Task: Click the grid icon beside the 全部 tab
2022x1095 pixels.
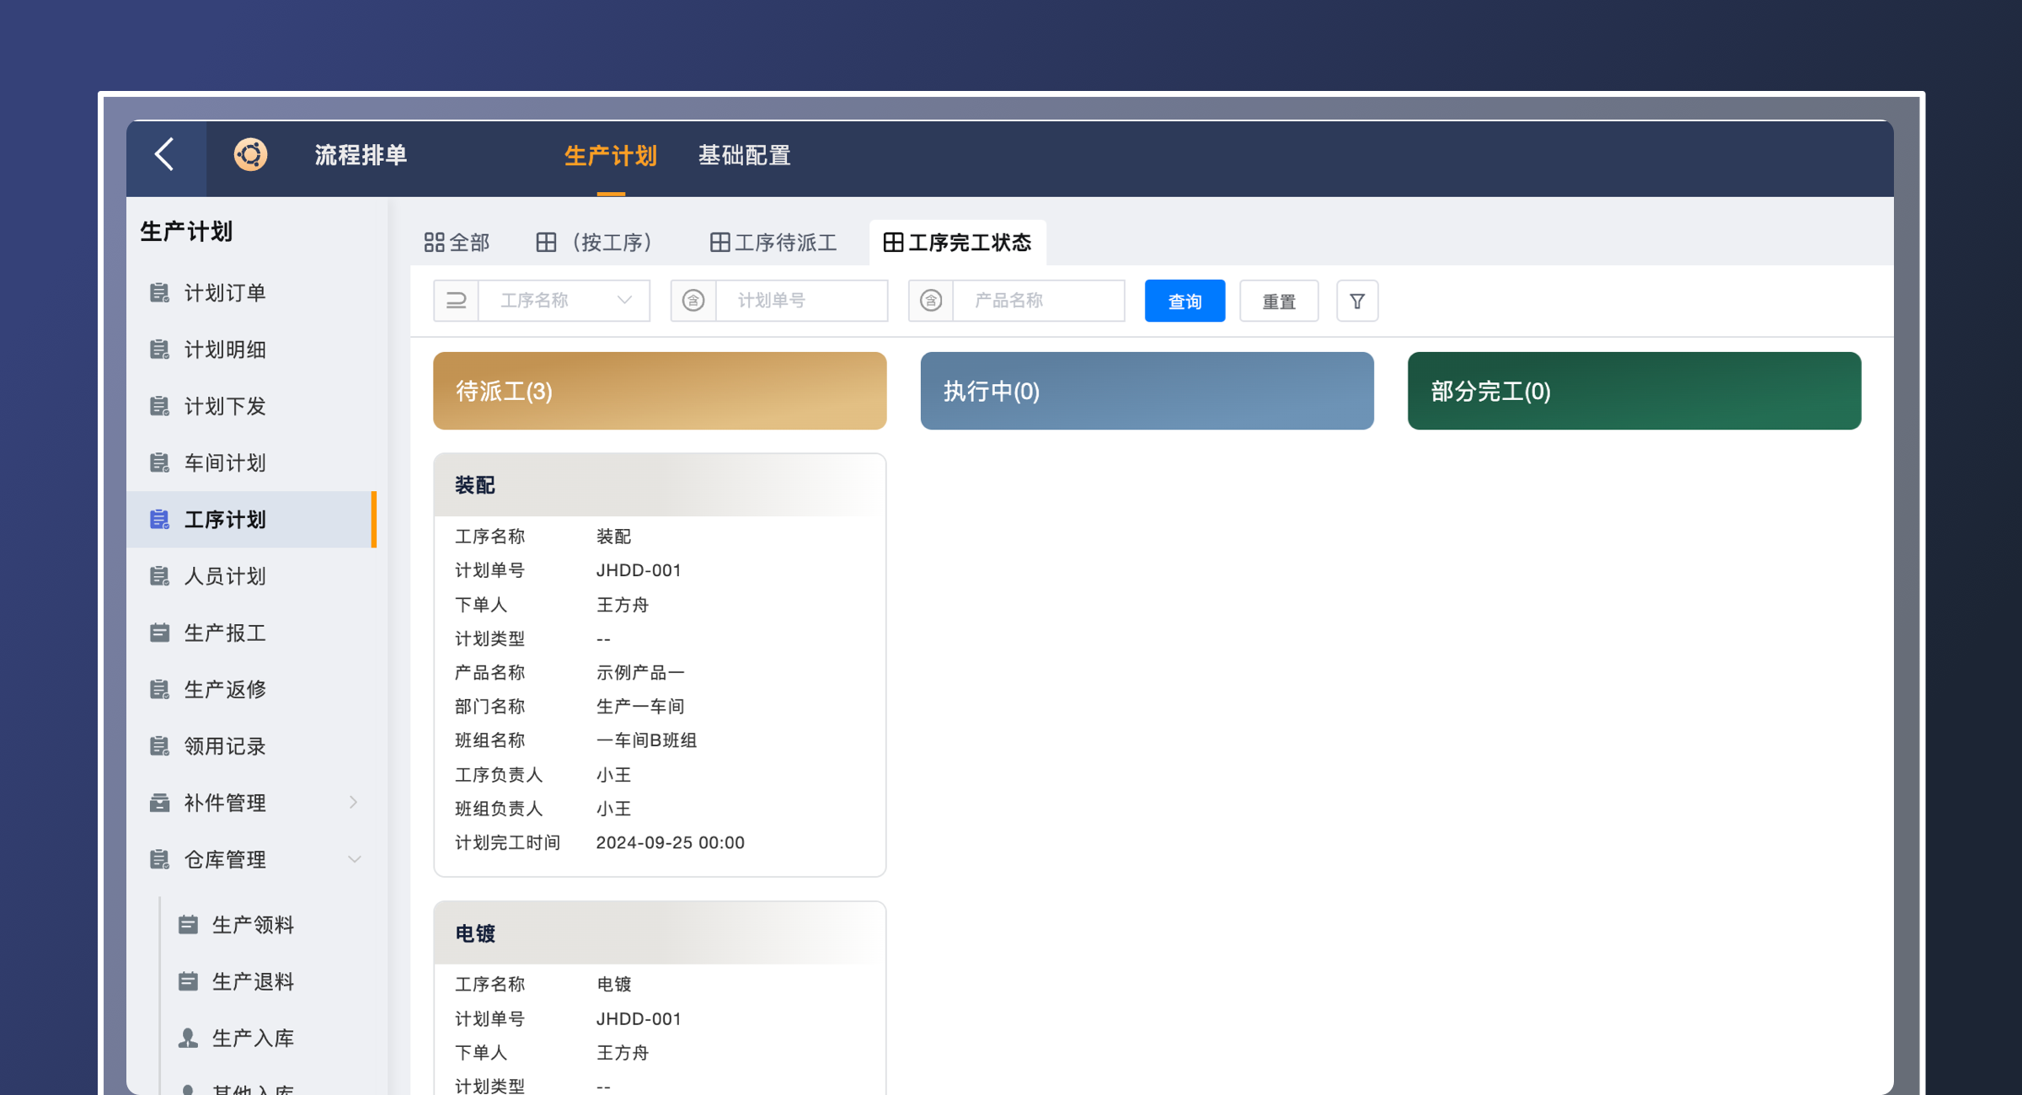Action: pyautogui.click(x=433, y=242)
